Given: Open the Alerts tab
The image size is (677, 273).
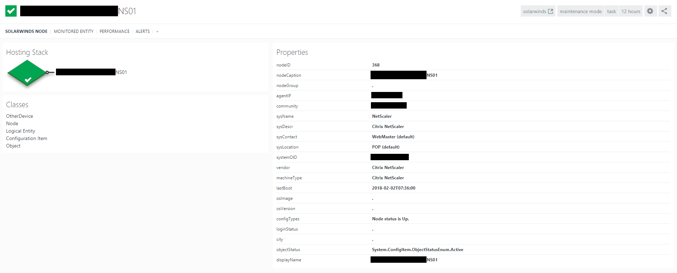Looking at the screenshot, I should 142,31.
